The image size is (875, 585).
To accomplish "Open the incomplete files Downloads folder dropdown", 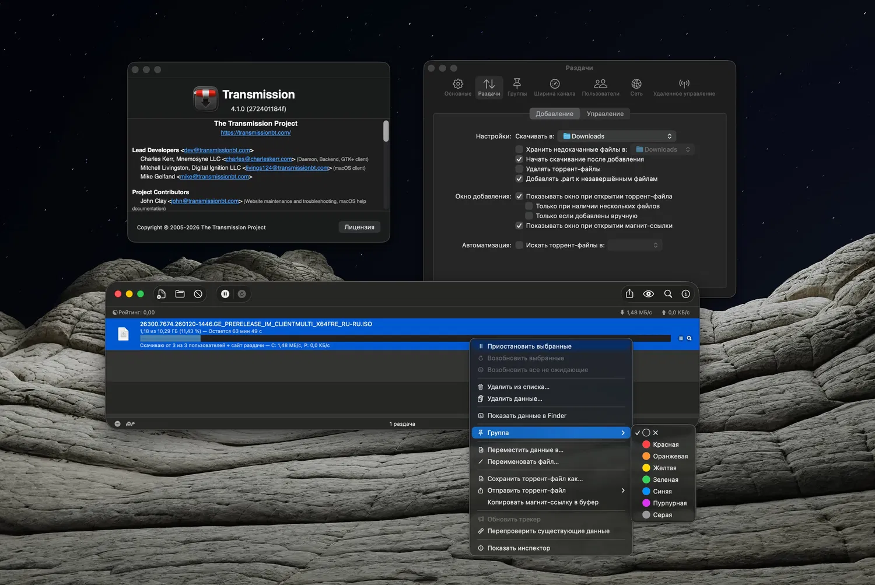I will tap(663, 149).
